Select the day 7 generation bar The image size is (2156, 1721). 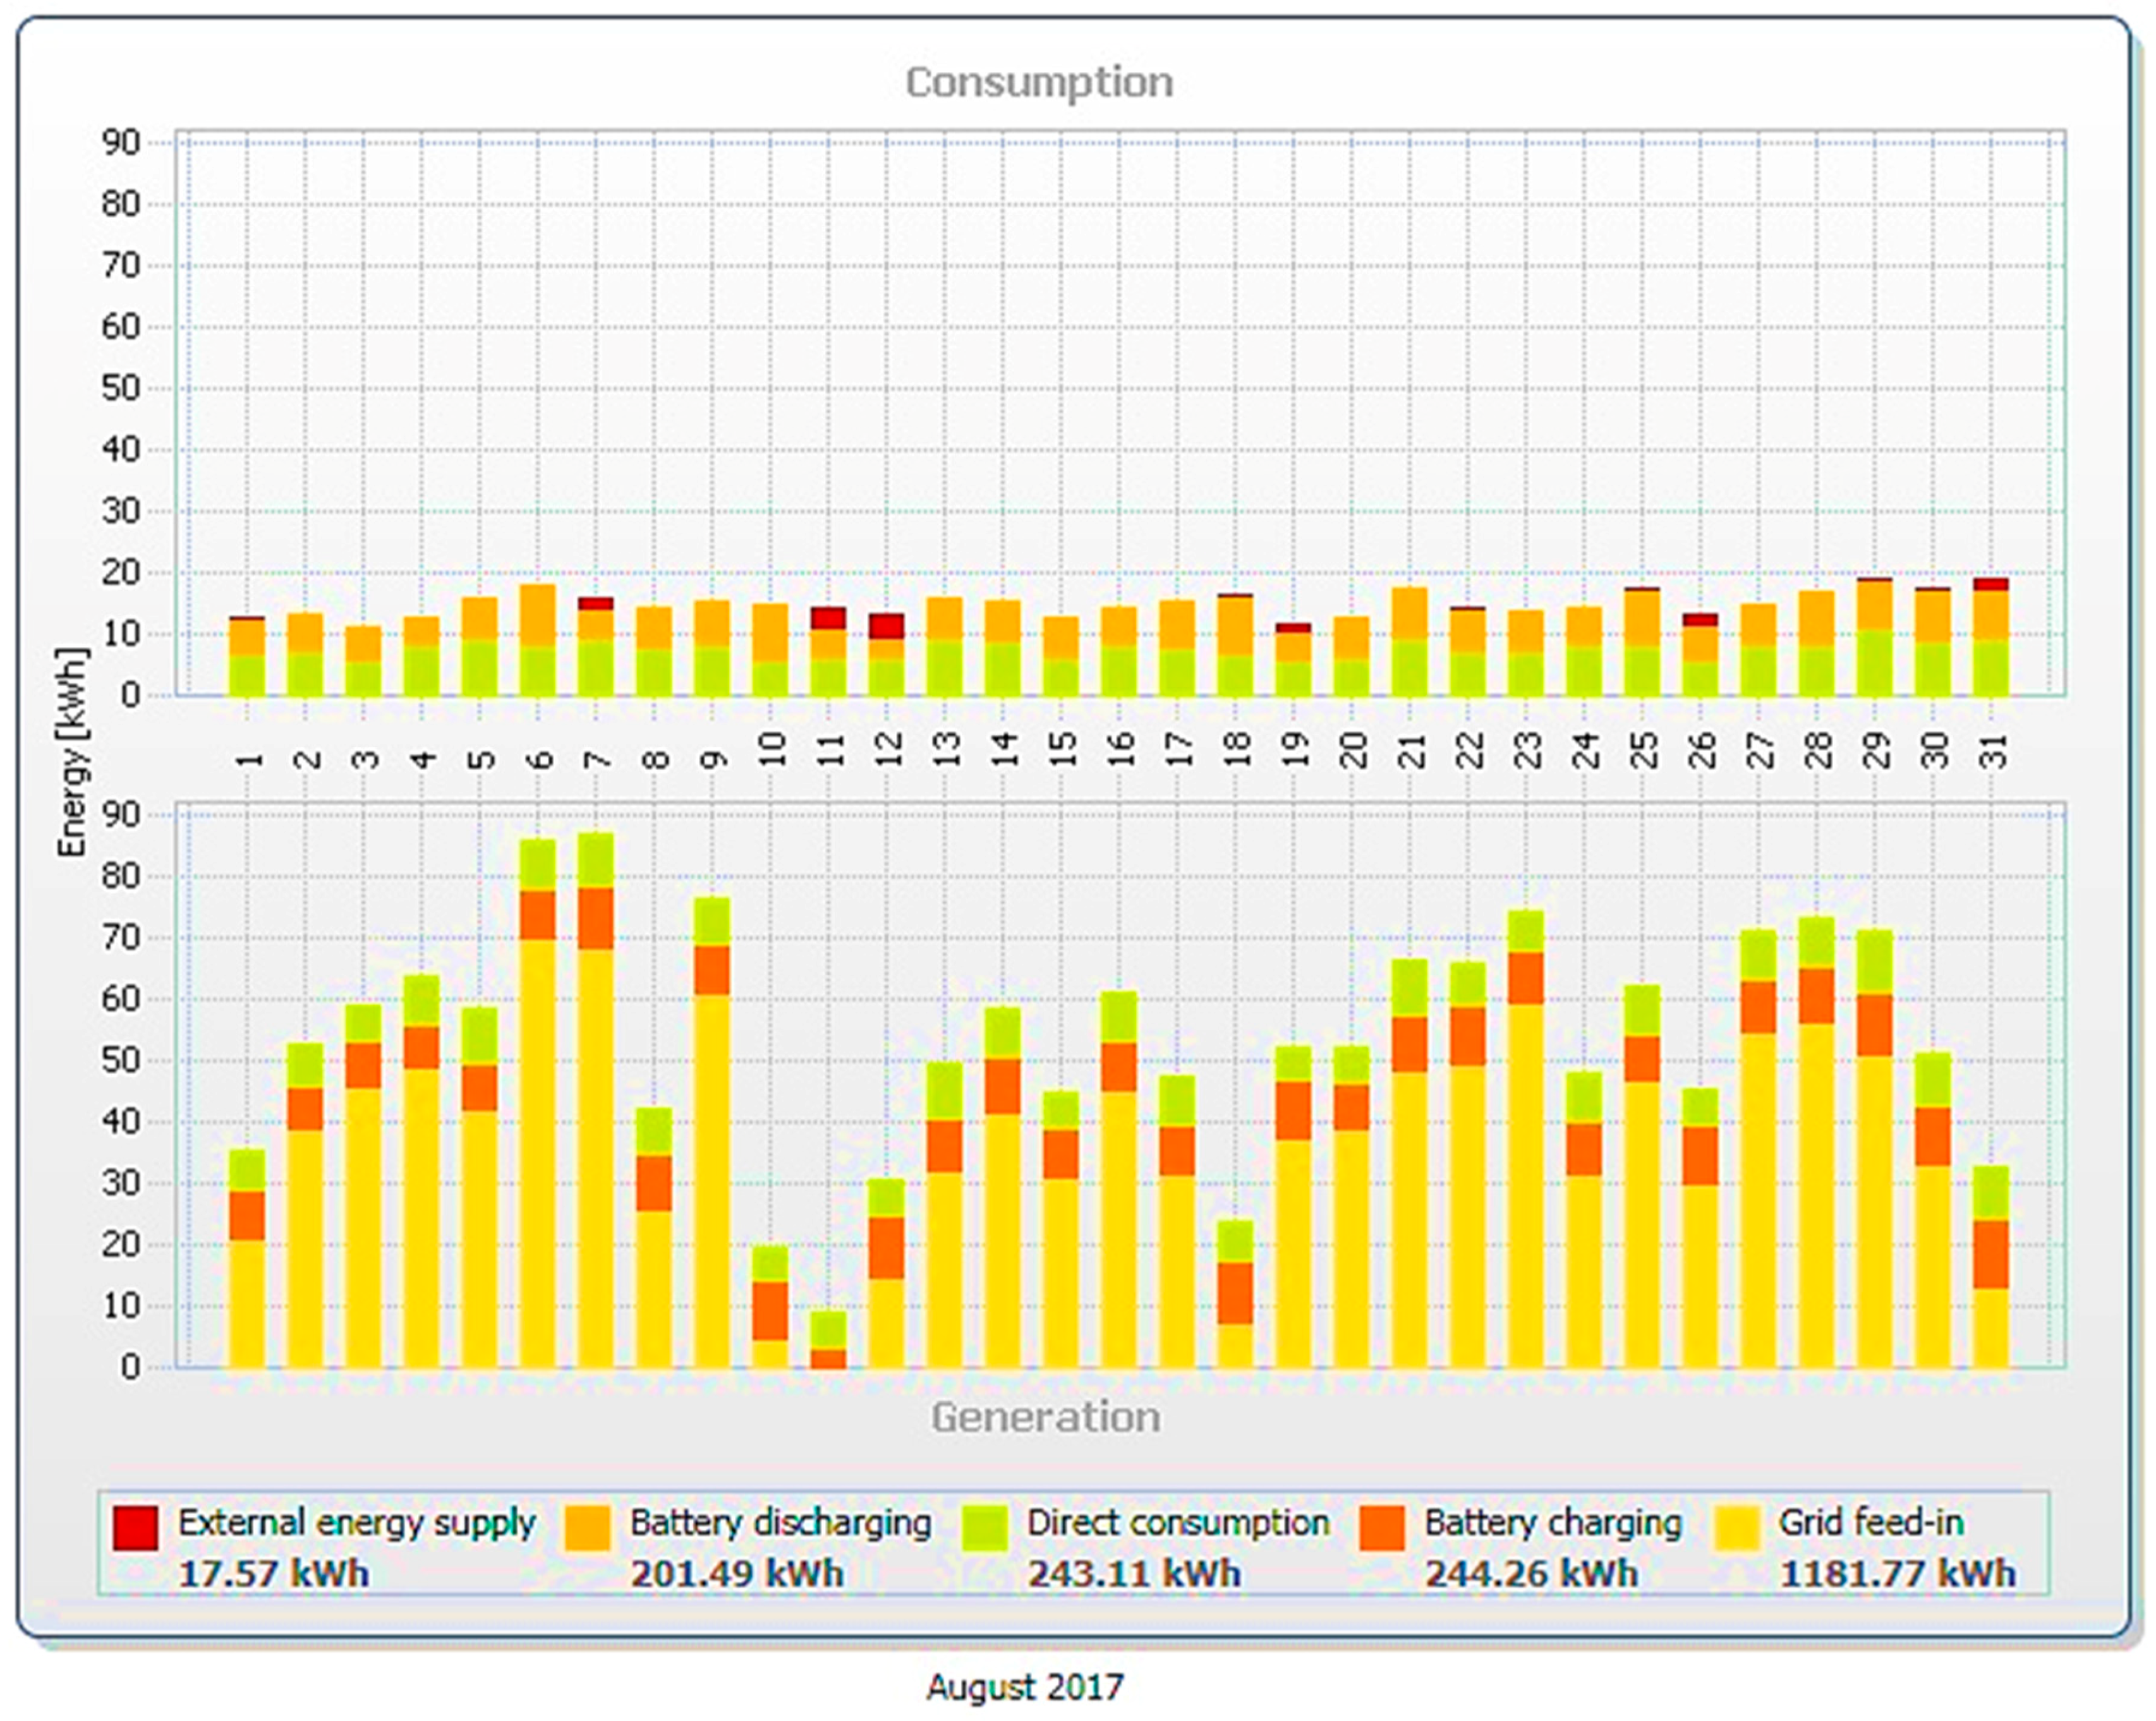click(596, 1100)
